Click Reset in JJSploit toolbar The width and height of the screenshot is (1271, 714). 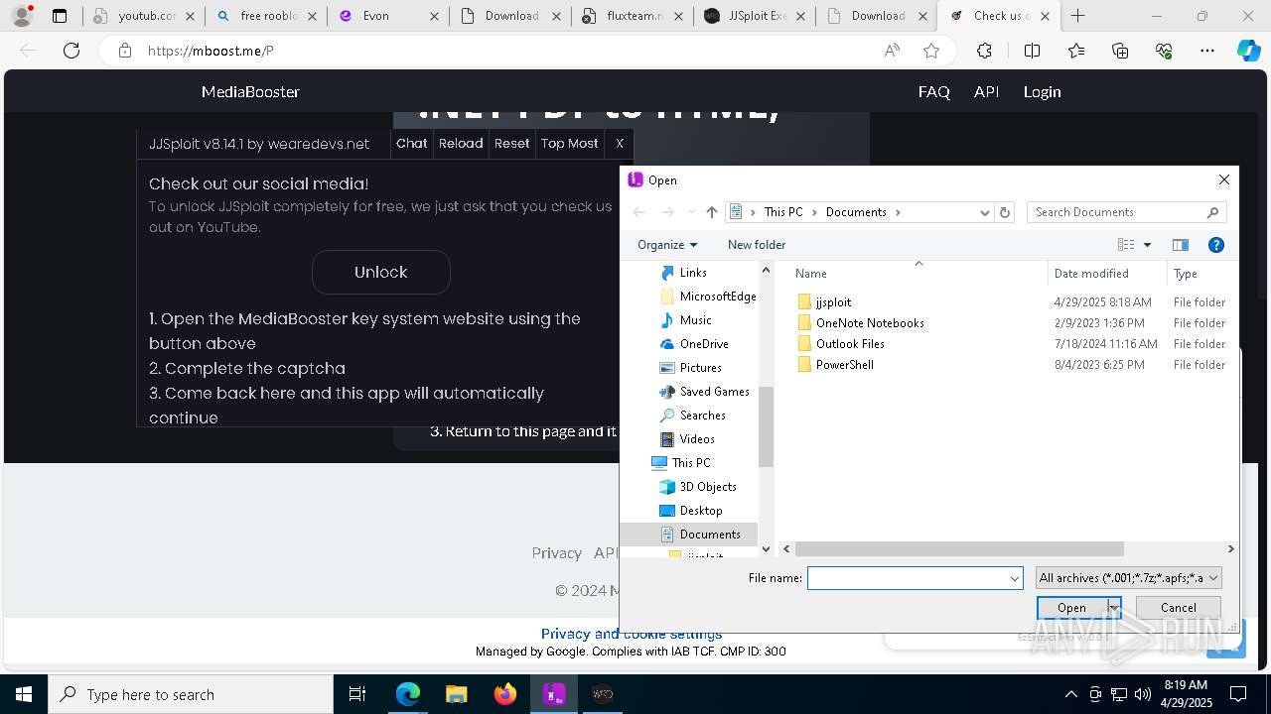coord(511,144)
